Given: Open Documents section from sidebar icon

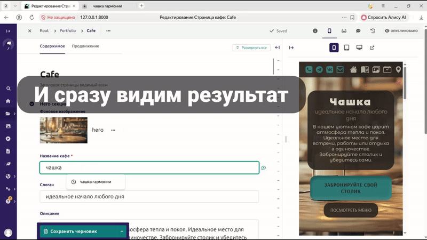Looking at the screenshot, I should pyautogui.click(x=8, y=151).
